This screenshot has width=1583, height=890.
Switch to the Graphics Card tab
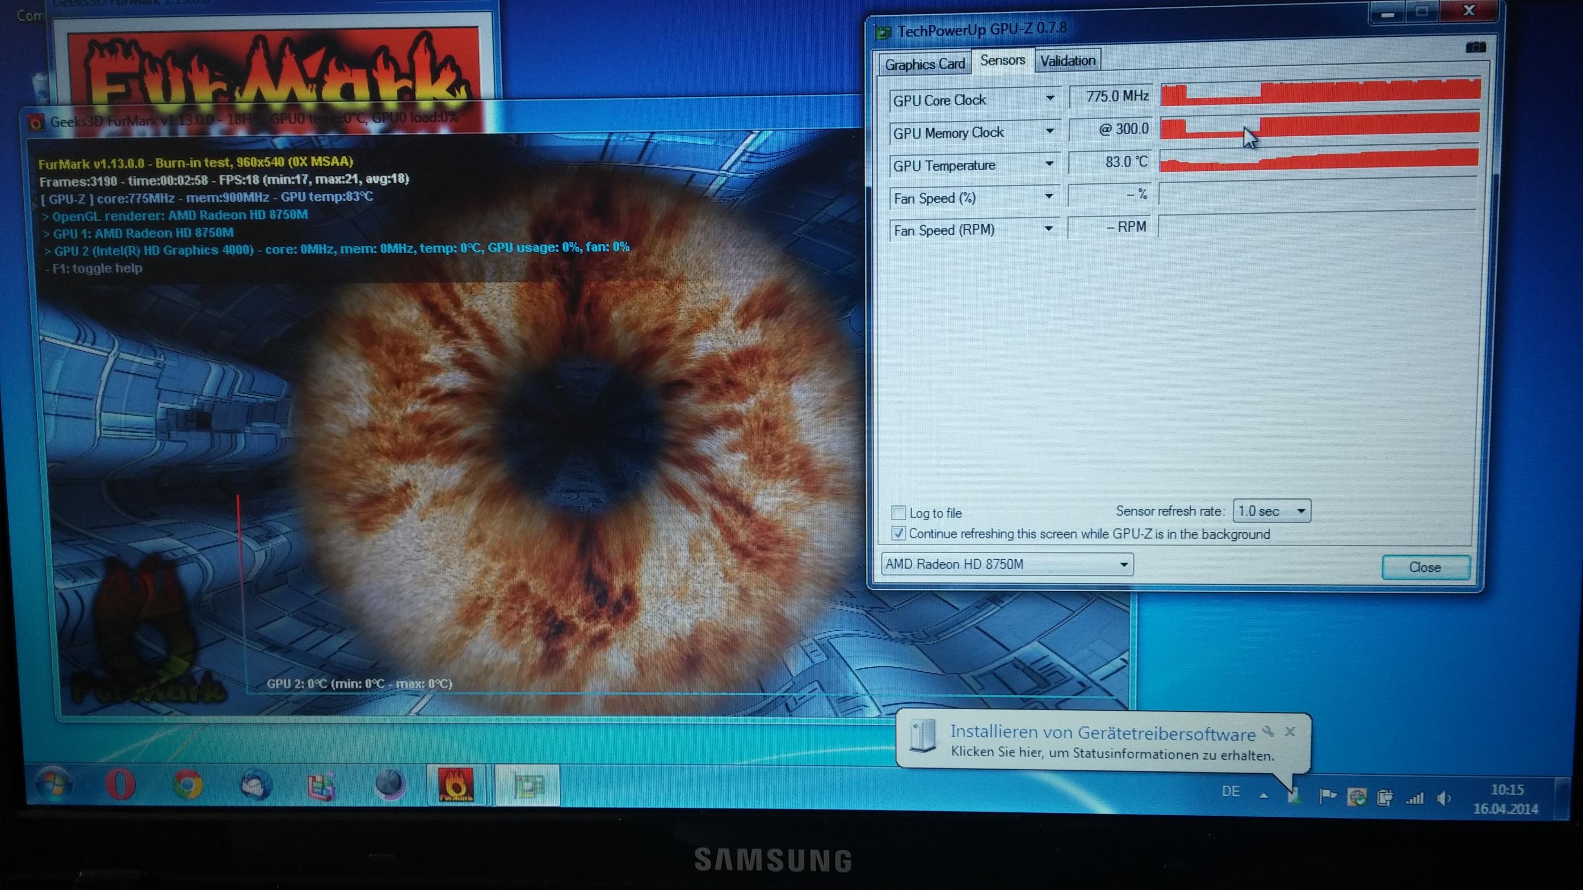pos(924,64)
